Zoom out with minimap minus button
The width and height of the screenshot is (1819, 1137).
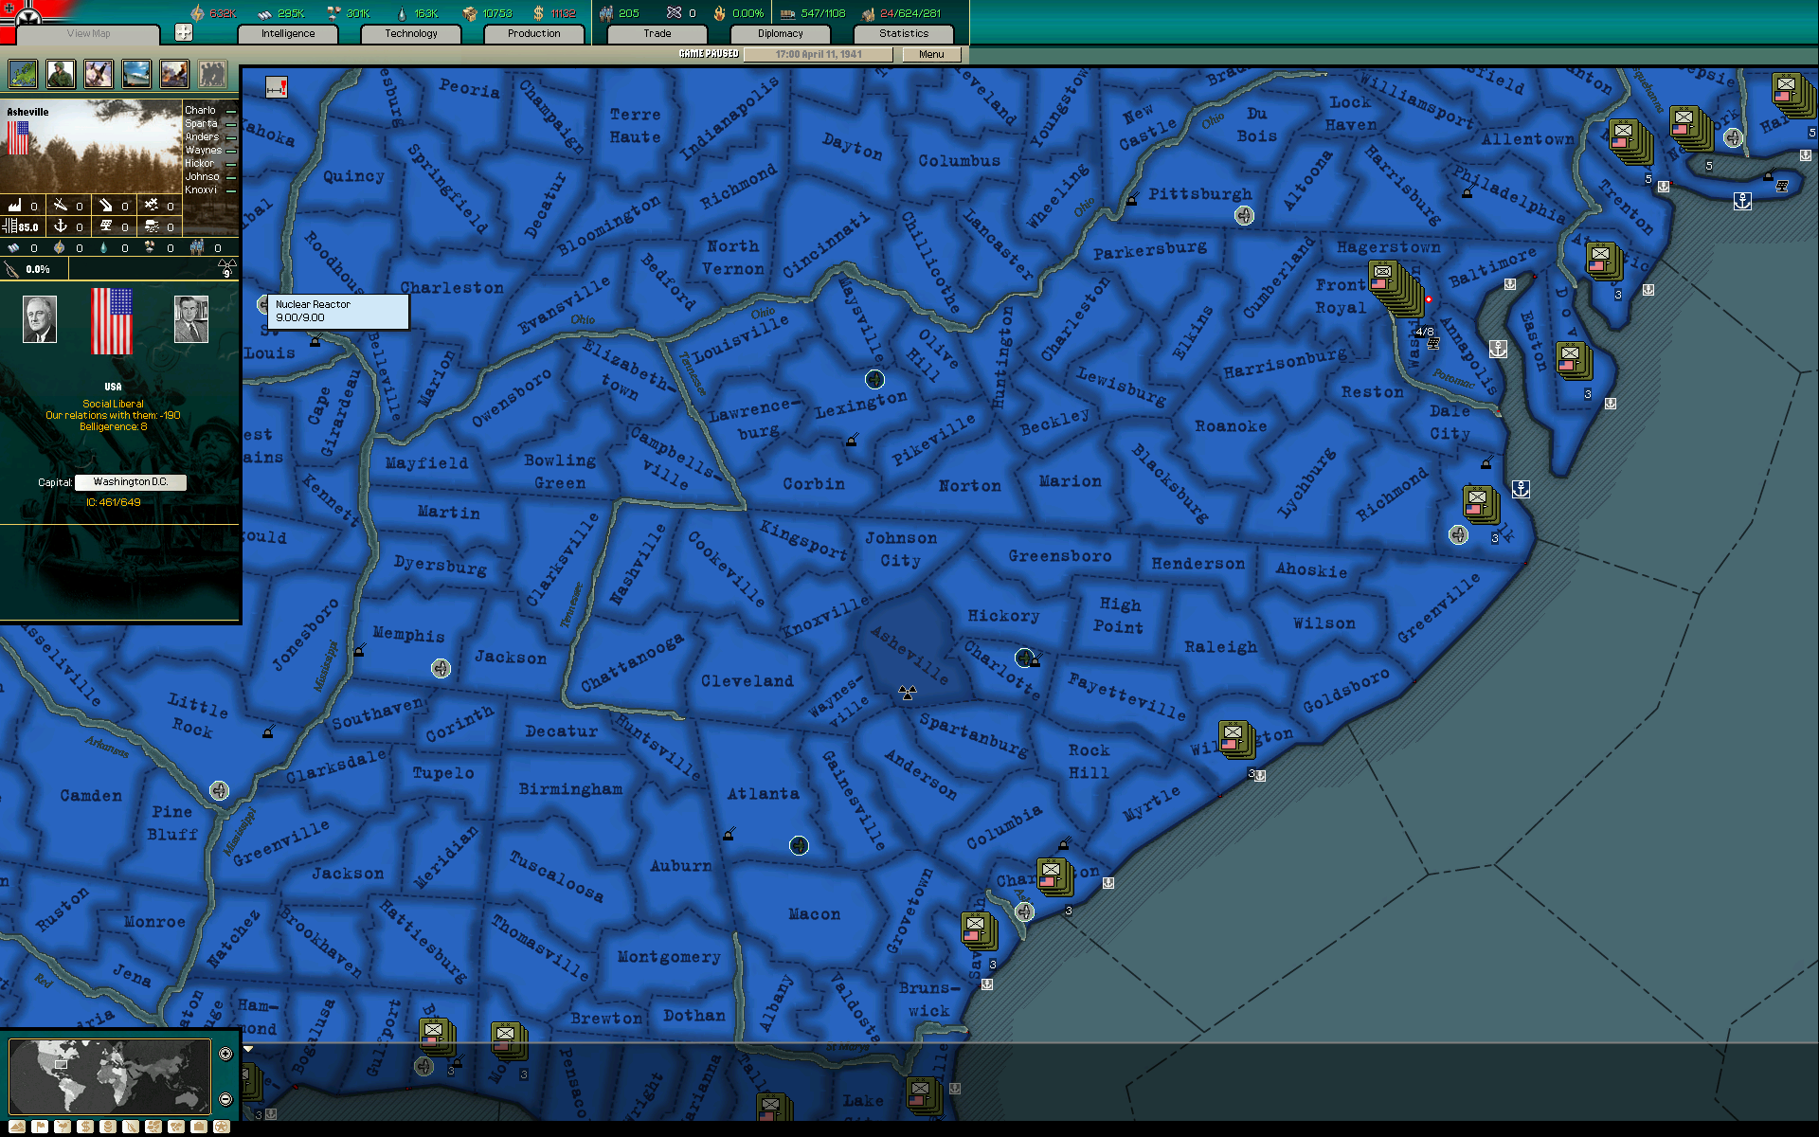pos(225,1099)
